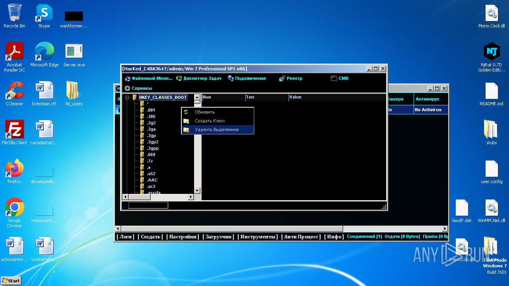The image size is (509, 286).
Task: Launch Google Chrome from the desktop
Action: click(x=14, y=213)
